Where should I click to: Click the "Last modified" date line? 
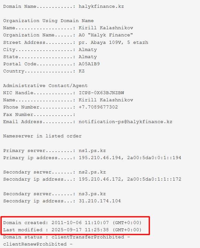[x=72, y=230]
